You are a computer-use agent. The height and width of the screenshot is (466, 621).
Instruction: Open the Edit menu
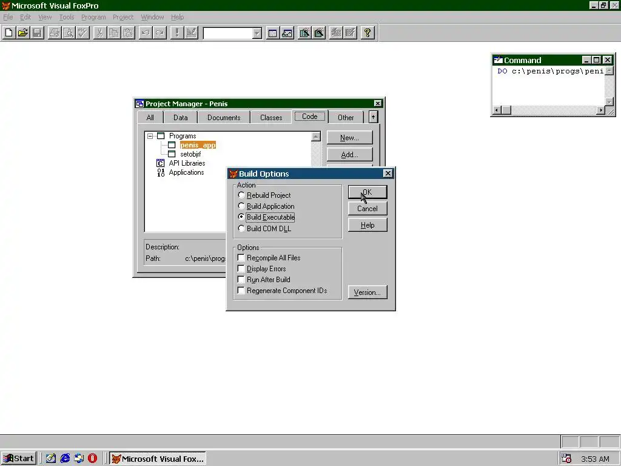(25, 17)
